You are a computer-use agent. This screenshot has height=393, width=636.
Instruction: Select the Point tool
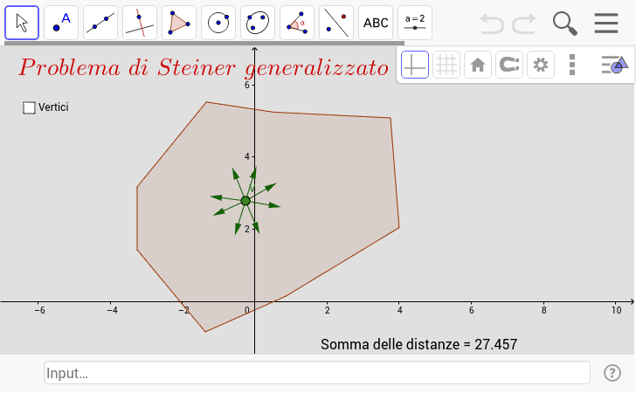click(61, 23)
